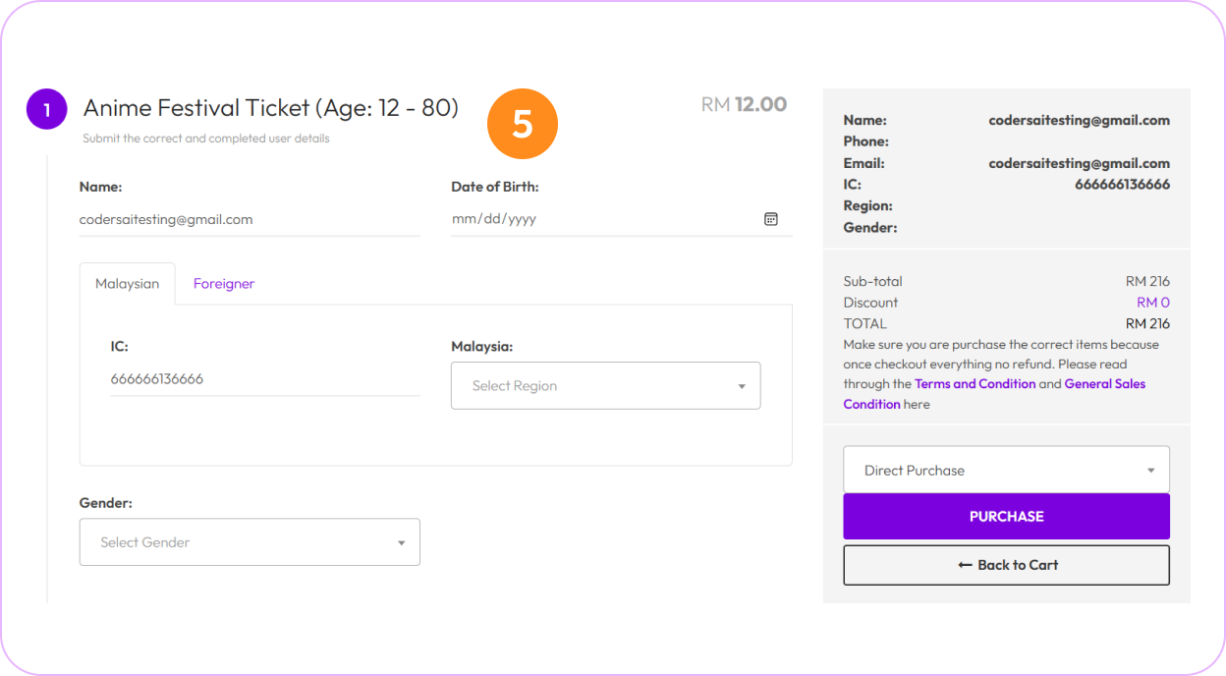
Task: Open the General Sales Condition link
Action: [x=1104, y=384]
